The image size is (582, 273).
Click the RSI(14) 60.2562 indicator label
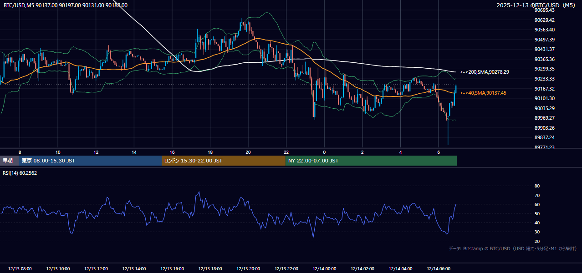(20, 173)
